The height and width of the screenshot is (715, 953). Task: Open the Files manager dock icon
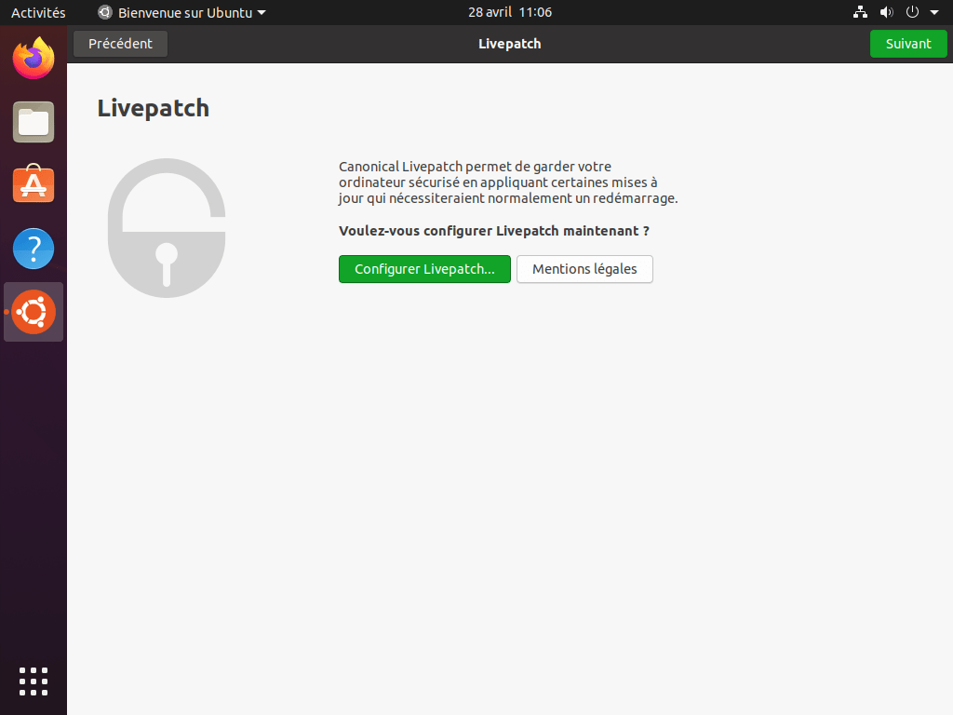point(34,122)
